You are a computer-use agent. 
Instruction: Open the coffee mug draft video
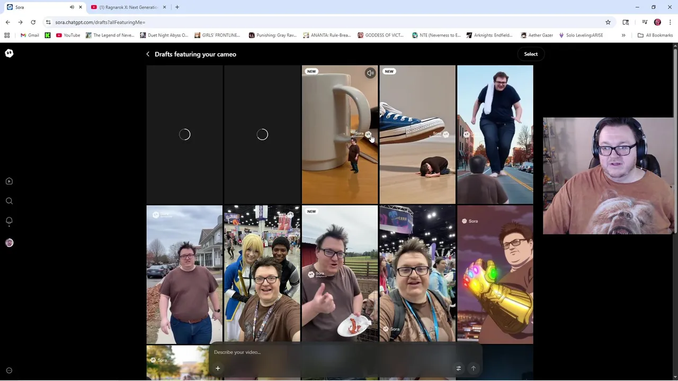coord(340,134)
